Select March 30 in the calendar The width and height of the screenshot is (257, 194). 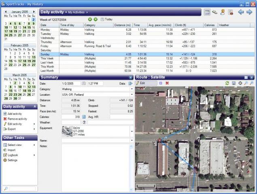point(15,99)
